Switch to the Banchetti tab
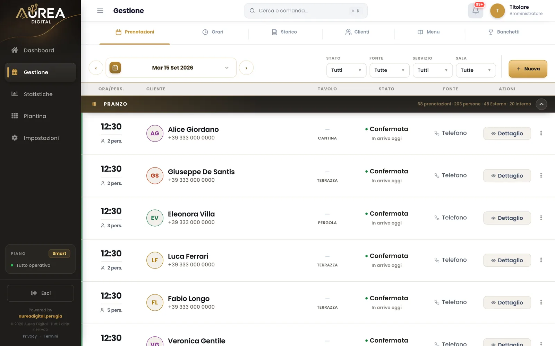The image size is (555, 346). pos(504,32)
